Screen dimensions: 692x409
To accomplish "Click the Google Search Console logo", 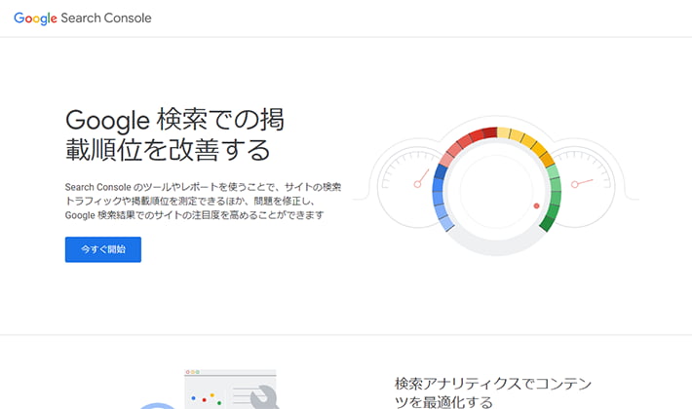I will (x=83, y=19).
